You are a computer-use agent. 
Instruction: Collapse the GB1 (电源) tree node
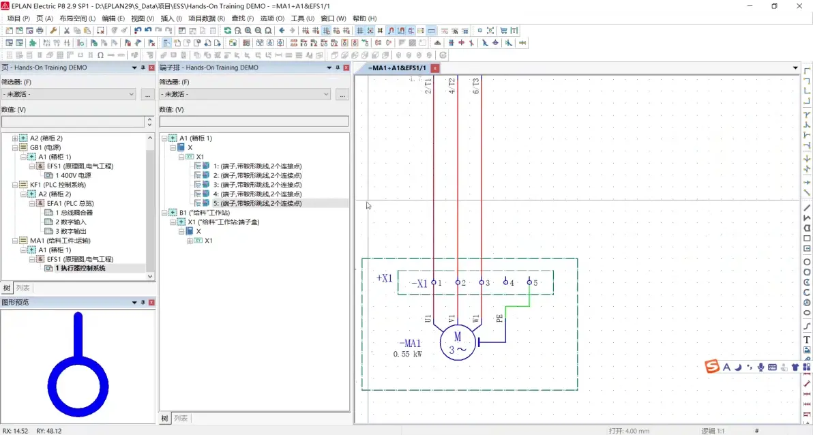[x=15, y=148]
